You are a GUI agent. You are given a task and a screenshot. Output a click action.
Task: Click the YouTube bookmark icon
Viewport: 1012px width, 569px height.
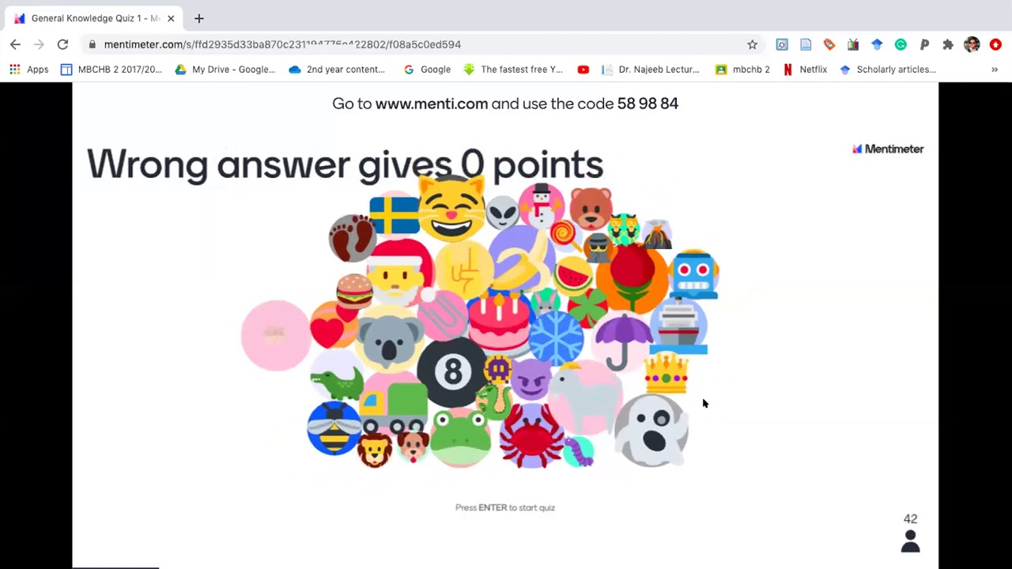coord(583,70)
